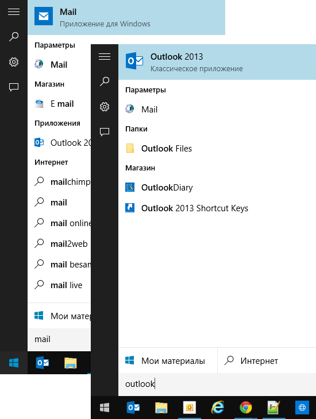Open File Explorer from the bottom taskbar
Viewport: 316px width, 419px height.
click(161, 408)
